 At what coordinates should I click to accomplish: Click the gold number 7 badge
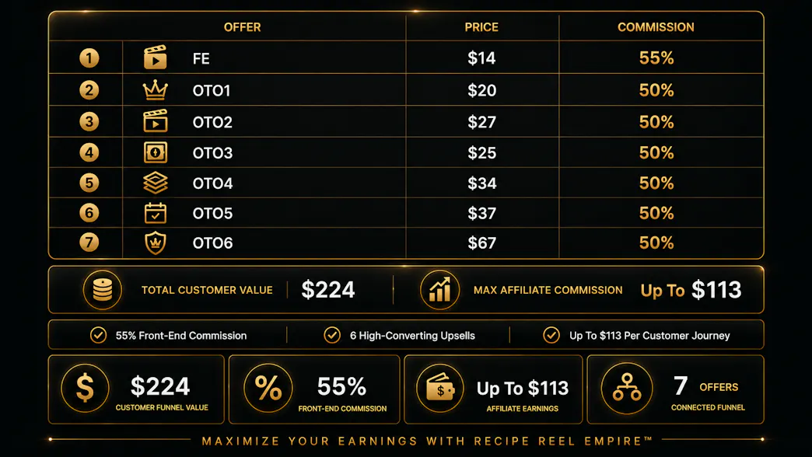(x=89, y=242)
